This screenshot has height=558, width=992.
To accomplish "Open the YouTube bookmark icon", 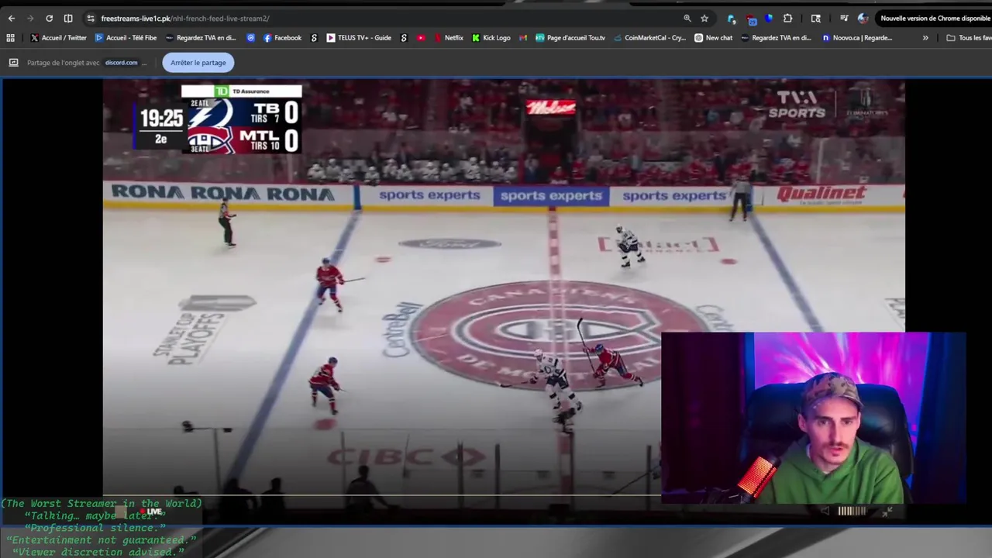I will (421, 37).
